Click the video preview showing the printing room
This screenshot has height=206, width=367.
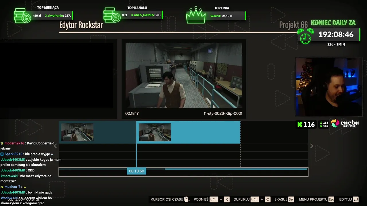point(184,75)
